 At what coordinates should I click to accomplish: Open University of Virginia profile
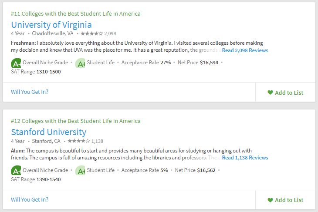click(x=51, y=25)
